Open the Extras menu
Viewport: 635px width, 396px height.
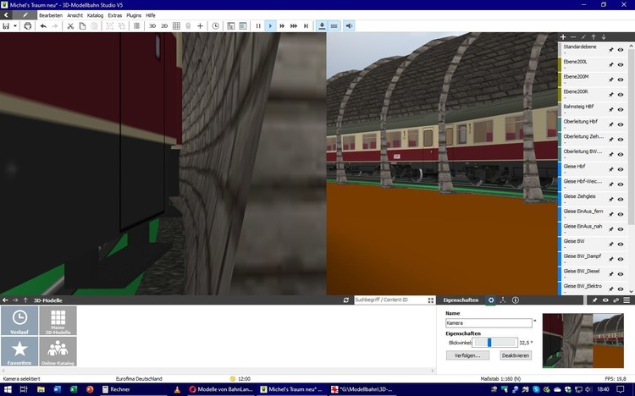click(115, 15)
